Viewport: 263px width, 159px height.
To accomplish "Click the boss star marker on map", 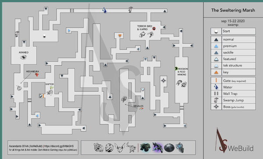I will pyautogui.click(x=163, y=80).
